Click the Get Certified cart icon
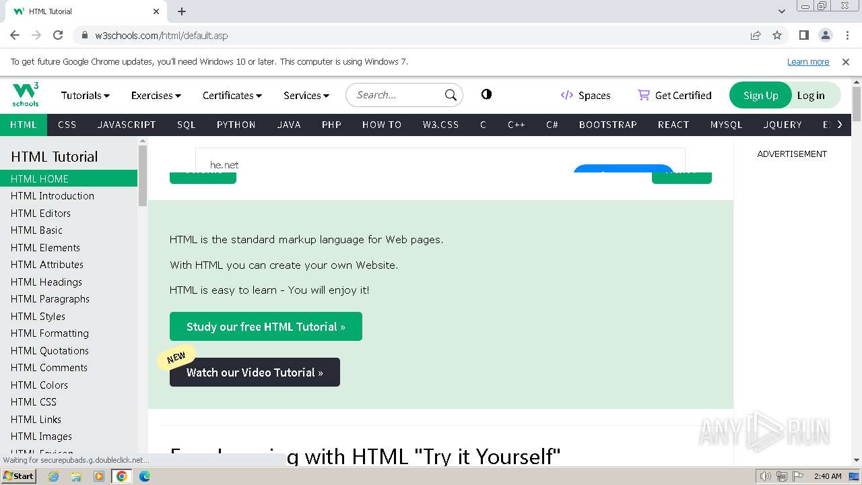This screenshot has height=485, width=862. point(644,95)
